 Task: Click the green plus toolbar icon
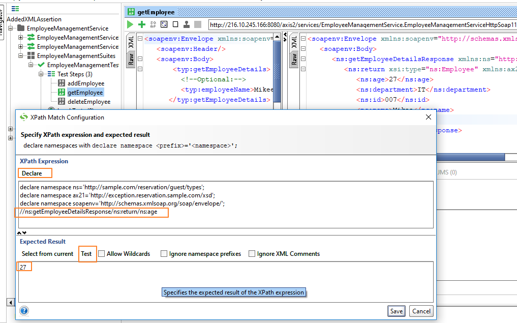click(x=141, y=24)
